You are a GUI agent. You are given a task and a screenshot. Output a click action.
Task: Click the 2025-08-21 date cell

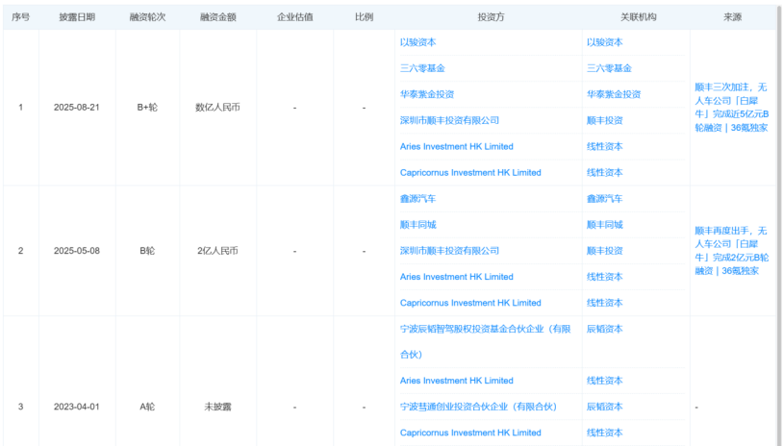pos(76,108)
